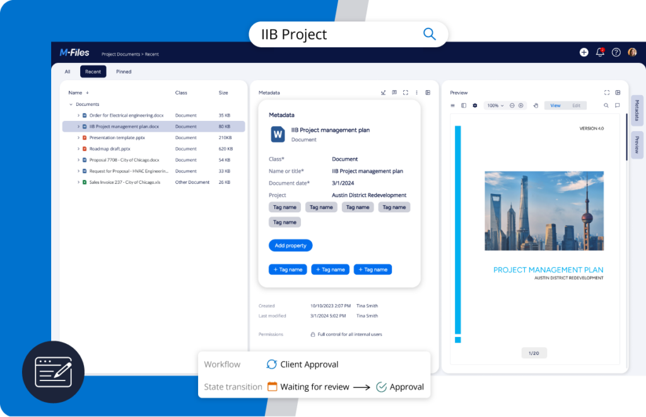Viewport: 646px width, 417px height.
Task: Zoom out with the minus icon in Preview
Action: (x=512, y=105)
